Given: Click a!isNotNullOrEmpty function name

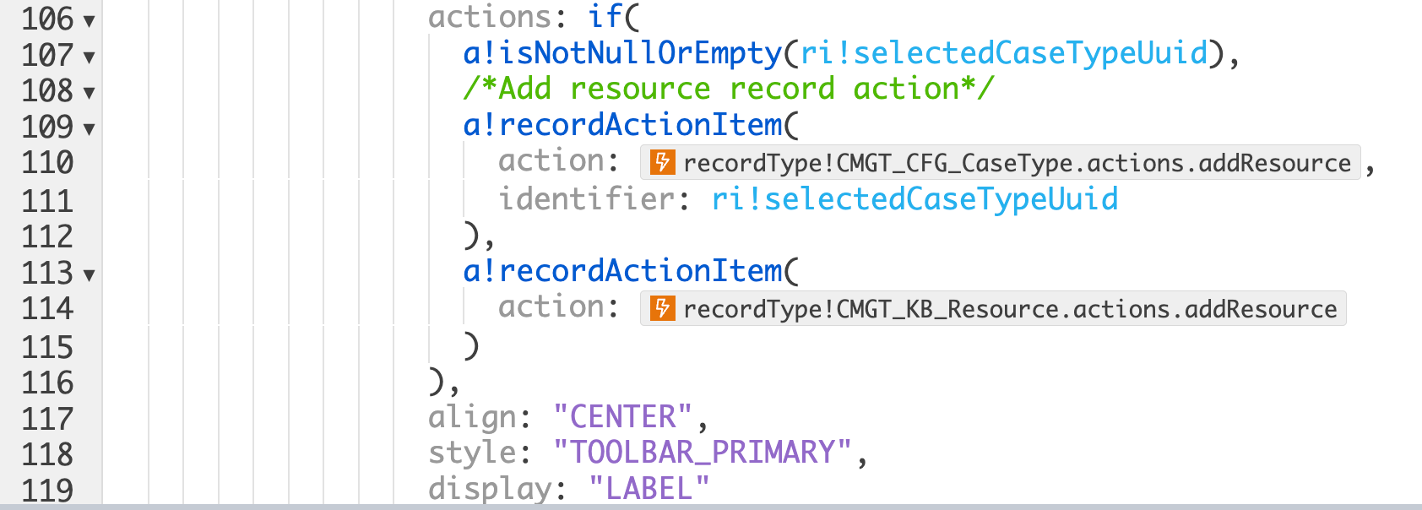Looking at the screenshot, I should point(622,53).
